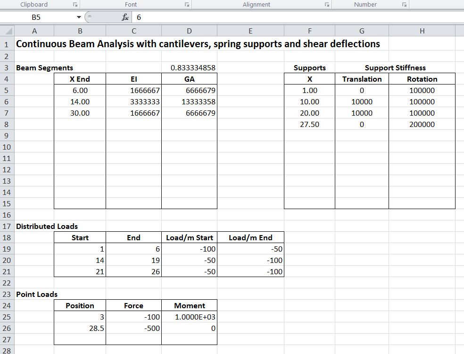Select the X End value 30.00
Screen dimensions: 464x354
pyautogui.click(x=80, y=113)
